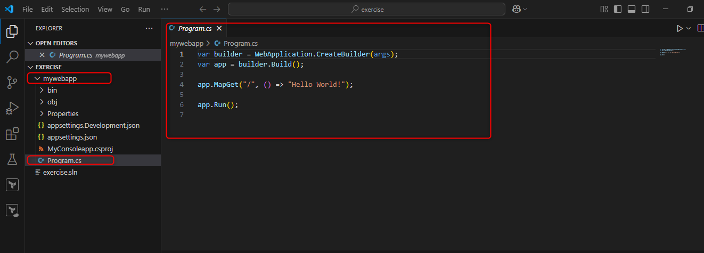Open the Selection menu
Image resolution: width=704 pixels, height=253 pixels.
click(75, 9)
